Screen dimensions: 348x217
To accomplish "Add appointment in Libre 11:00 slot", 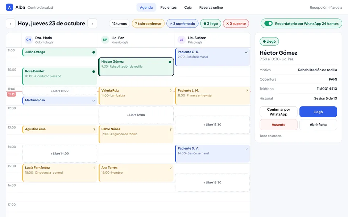I will tap(60, 91).
